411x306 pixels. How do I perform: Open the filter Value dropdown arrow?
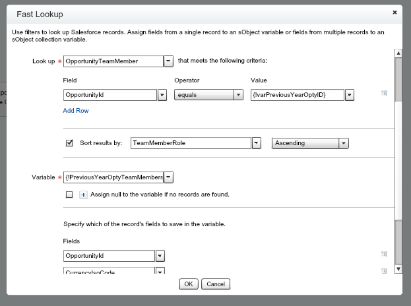(350, 95)
